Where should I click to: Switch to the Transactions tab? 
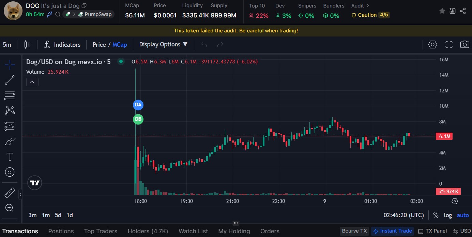20,231
